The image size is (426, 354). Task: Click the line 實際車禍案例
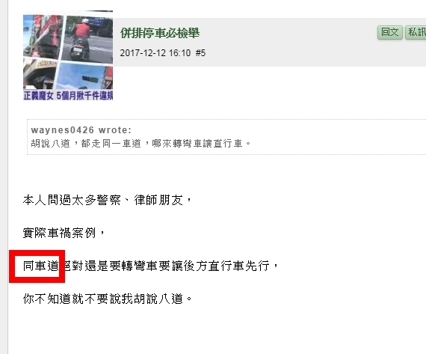pos(59,234)
